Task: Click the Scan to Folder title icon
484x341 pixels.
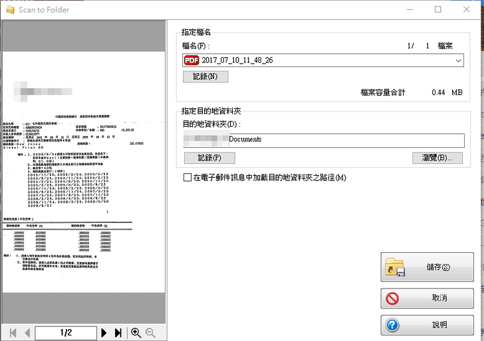Action: click(9, 10)
